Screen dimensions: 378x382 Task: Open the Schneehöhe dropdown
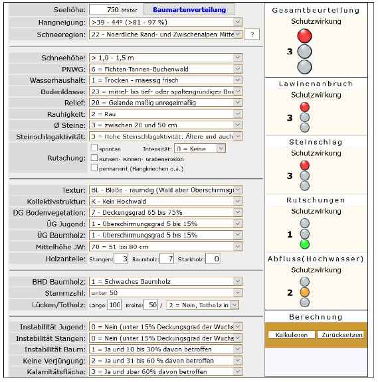click(x=165, y=58)
